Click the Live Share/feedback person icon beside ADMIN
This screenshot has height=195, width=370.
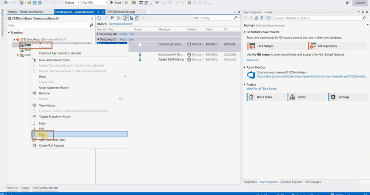347,3
